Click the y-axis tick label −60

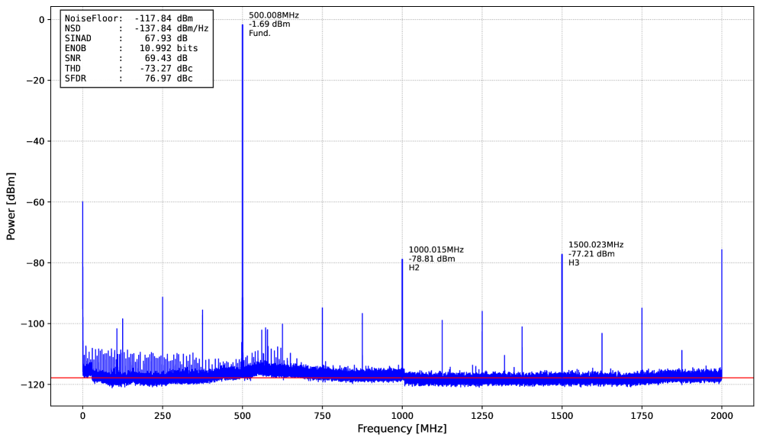[35, 202]
